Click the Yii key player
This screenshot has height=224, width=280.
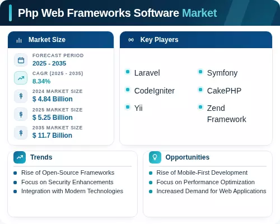click(x=138, y=108)
